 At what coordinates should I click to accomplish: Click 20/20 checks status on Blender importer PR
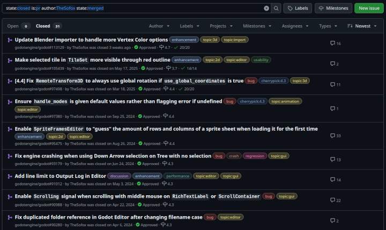(182, 48)
